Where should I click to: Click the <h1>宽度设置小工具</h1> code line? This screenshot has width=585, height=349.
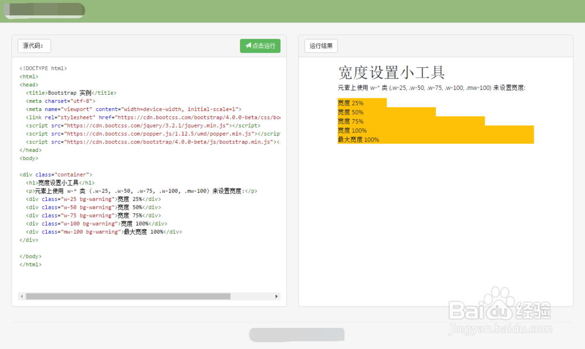click(60, 183)
